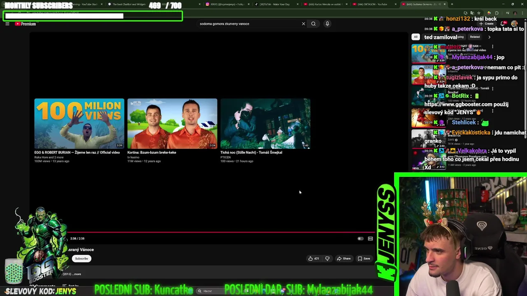Open the PTICEN channel link
The image size is (527, 296).
226,157
